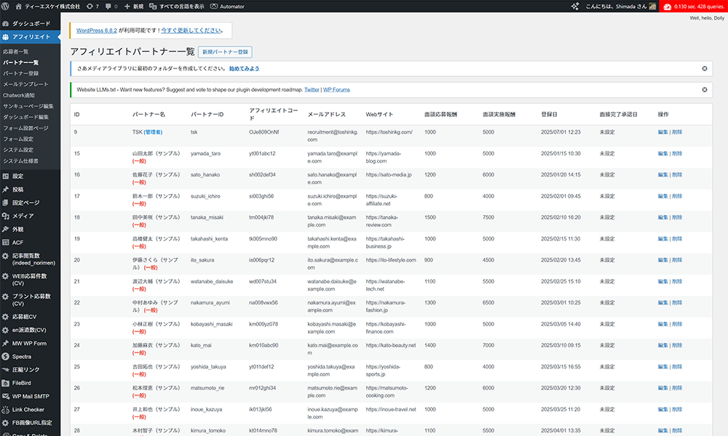This screenshot has width=728, height=436.
Task: Click 編集 for 渡辺大輔 row
Action: [x=662, y=281]
